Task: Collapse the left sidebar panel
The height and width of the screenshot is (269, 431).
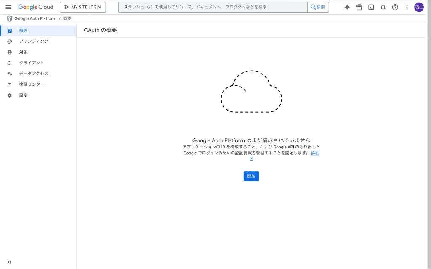Action: [x=9, y=262]
